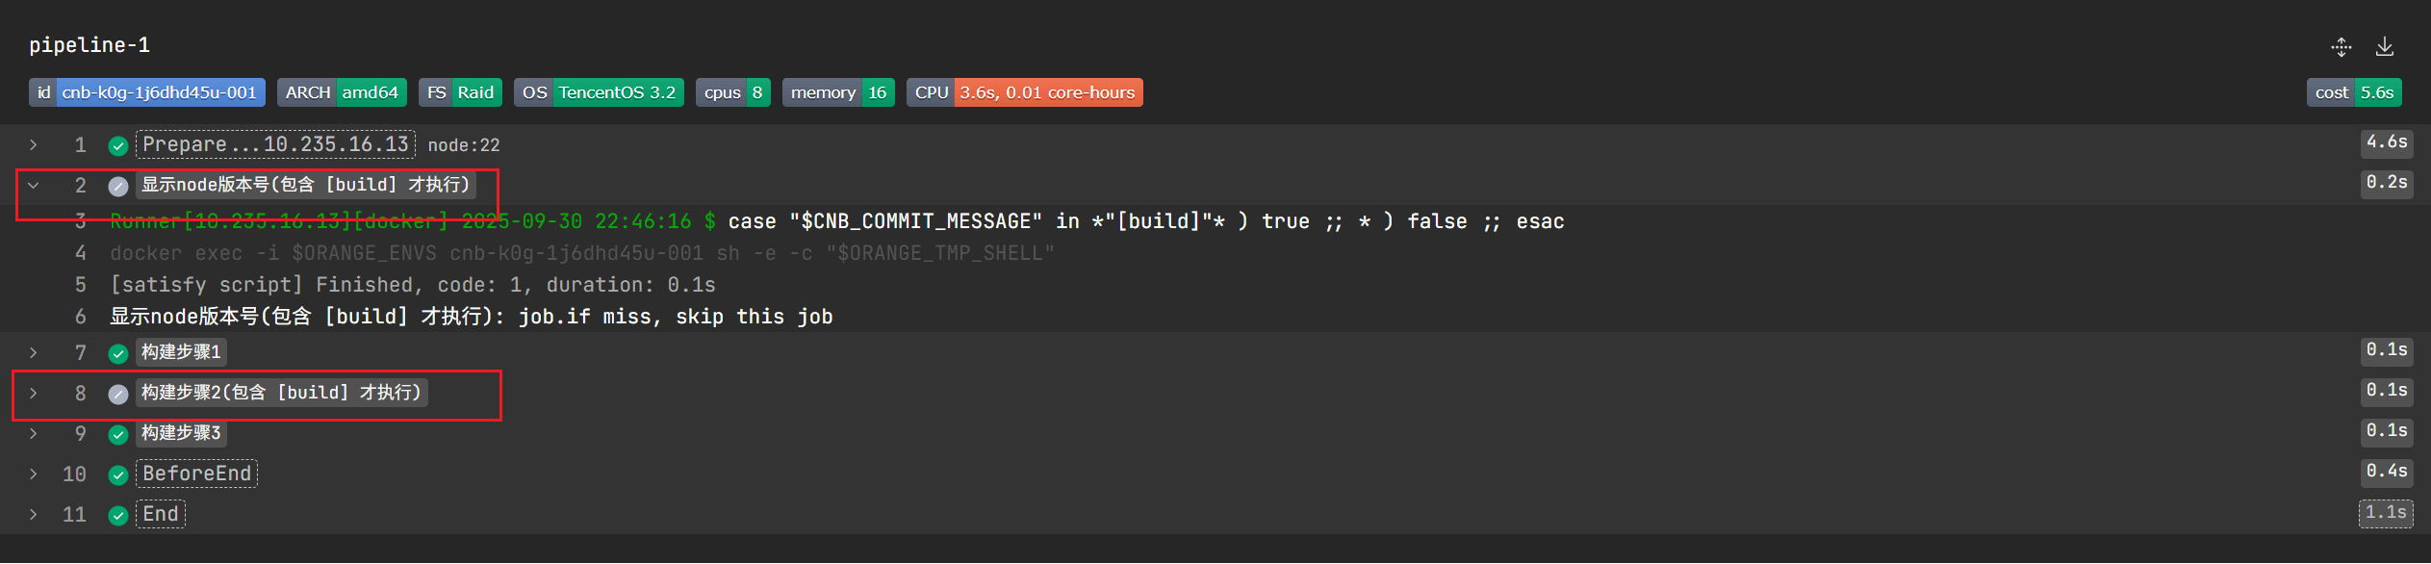Click the success icon beside 构建步骤3
Viewport: 2431px width, 564px height.
pos(118,434)
